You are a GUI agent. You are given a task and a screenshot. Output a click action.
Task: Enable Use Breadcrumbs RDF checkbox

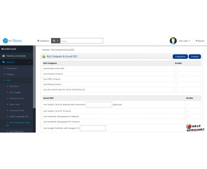[176, 68]
